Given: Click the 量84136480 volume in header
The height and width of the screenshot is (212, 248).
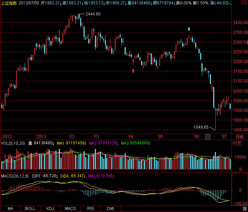Looking at the screenshot, I should pos(140,3).
